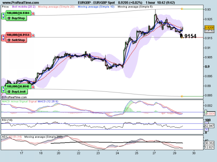Click the MACD value tag 0.0005
Image resolution: width=217 pixels, height=162 pixels.
click(x=211, y=114)
